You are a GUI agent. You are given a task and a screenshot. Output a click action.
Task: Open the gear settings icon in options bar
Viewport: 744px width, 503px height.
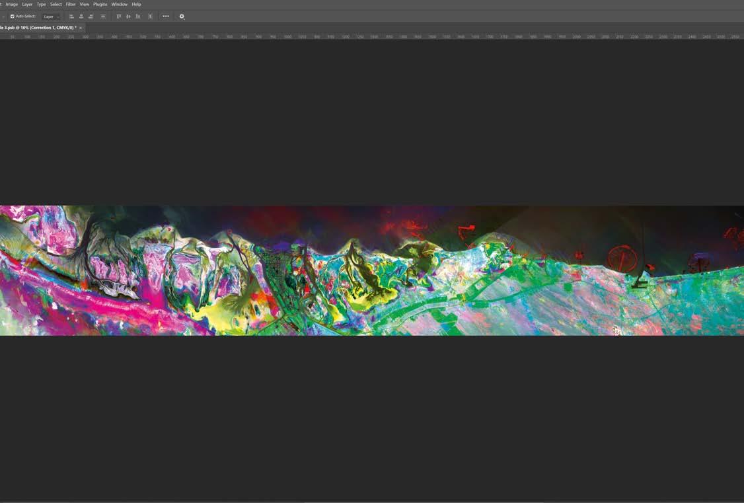[182, 17]
